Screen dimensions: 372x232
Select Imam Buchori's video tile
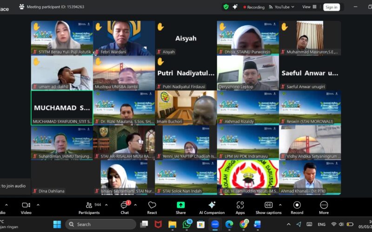tap(186, 108)
